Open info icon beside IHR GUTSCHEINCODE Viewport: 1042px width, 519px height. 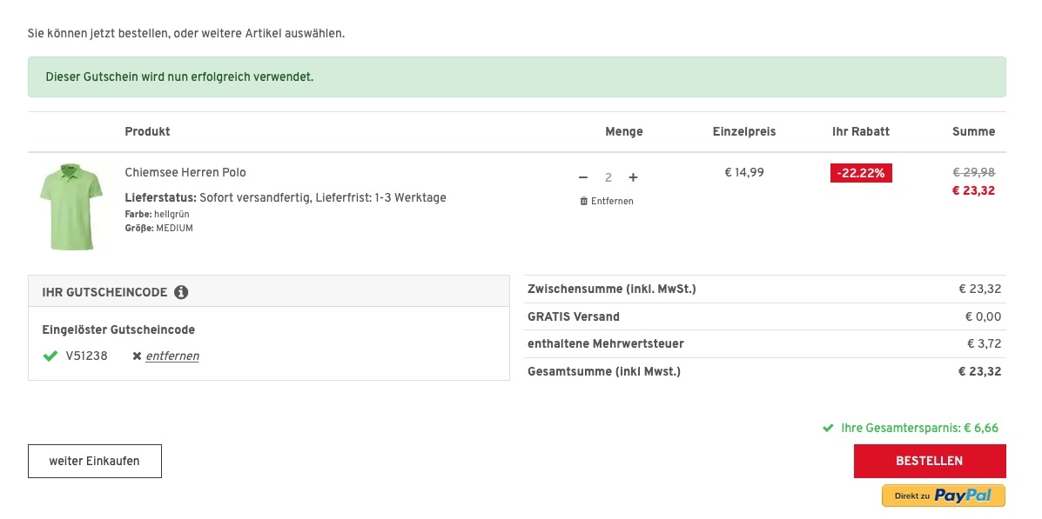point(181,292)
